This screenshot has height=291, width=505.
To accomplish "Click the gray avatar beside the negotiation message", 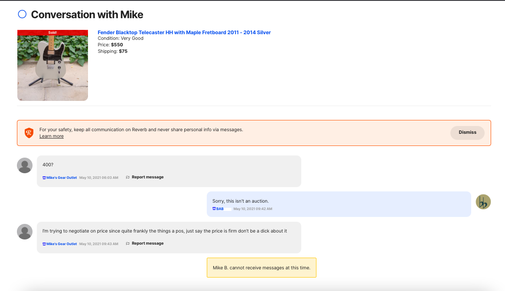I will coord(25,232).
